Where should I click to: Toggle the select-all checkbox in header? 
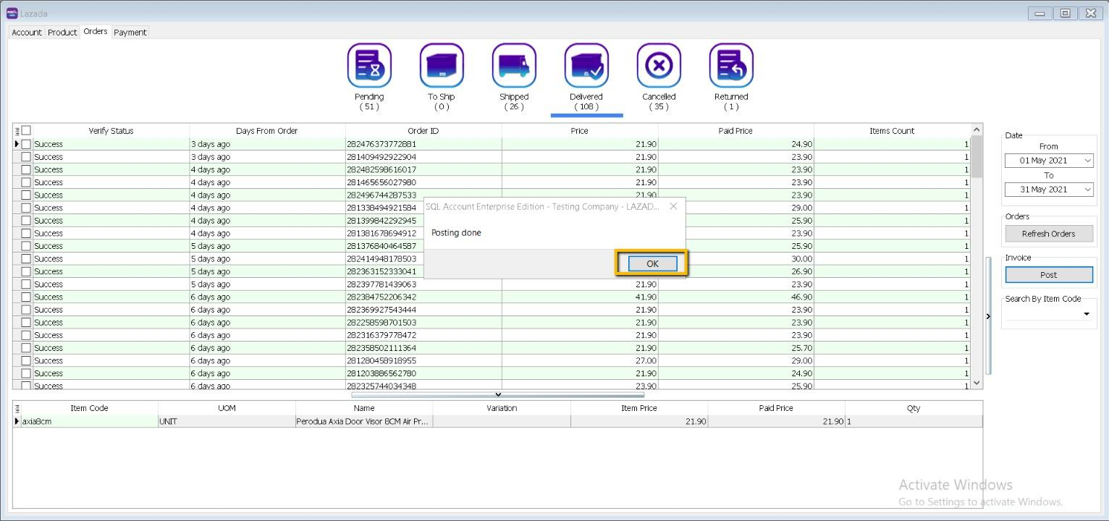26,131
